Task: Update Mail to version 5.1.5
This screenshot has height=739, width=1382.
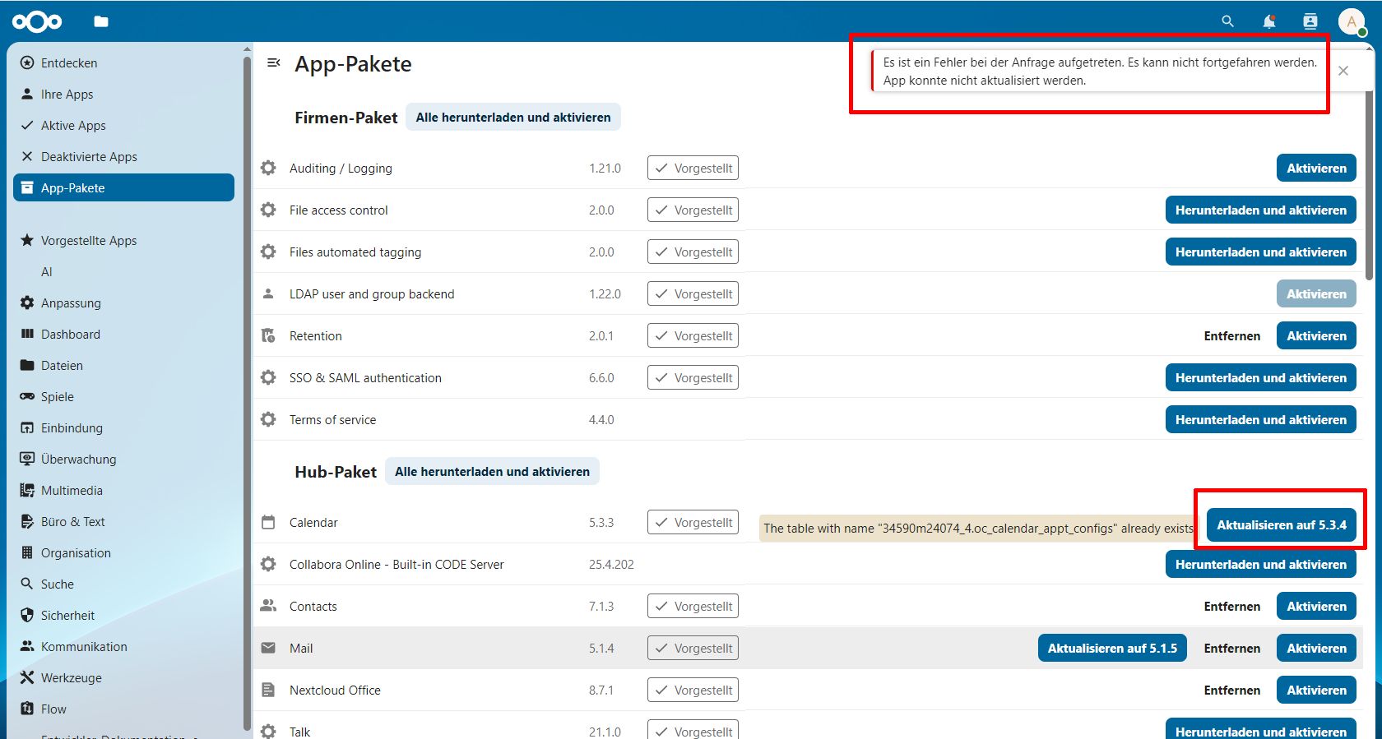Action: (x=1112, y=648)
